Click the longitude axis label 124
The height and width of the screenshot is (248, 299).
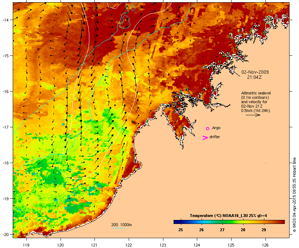(197, 245)
